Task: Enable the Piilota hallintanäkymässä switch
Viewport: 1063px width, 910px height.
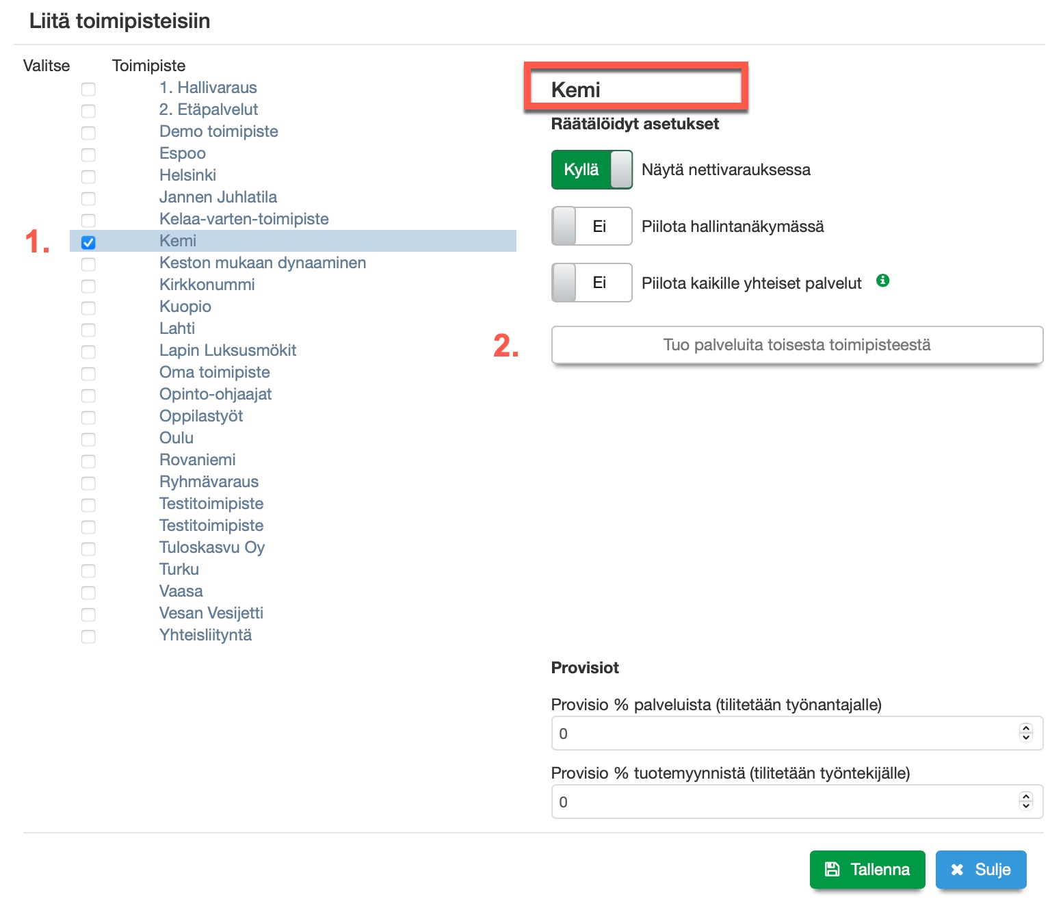Action: (592, 226)
